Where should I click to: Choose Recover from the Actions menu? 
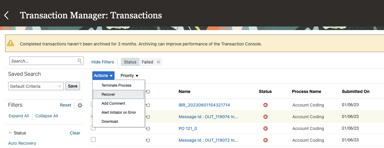(x=108, y=94)
